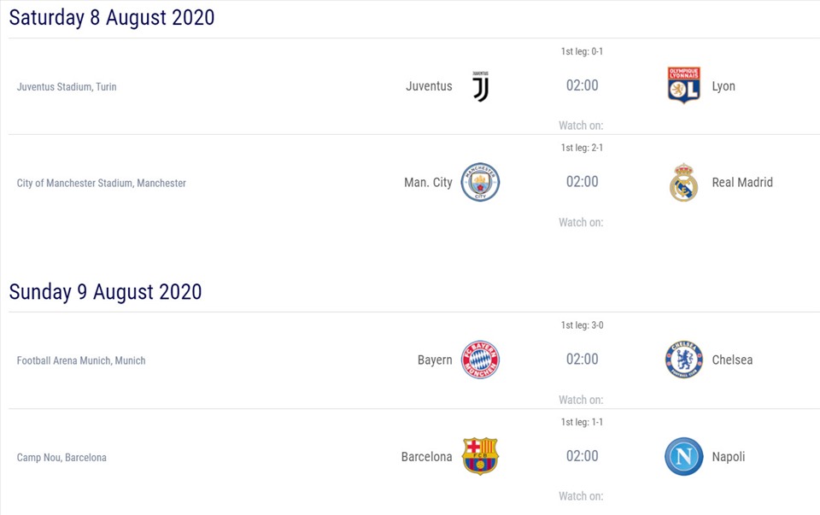Viewport: 820px width, 515px height.
Task: Open the Real Madrid crest
Action: [x=683, y=182]
